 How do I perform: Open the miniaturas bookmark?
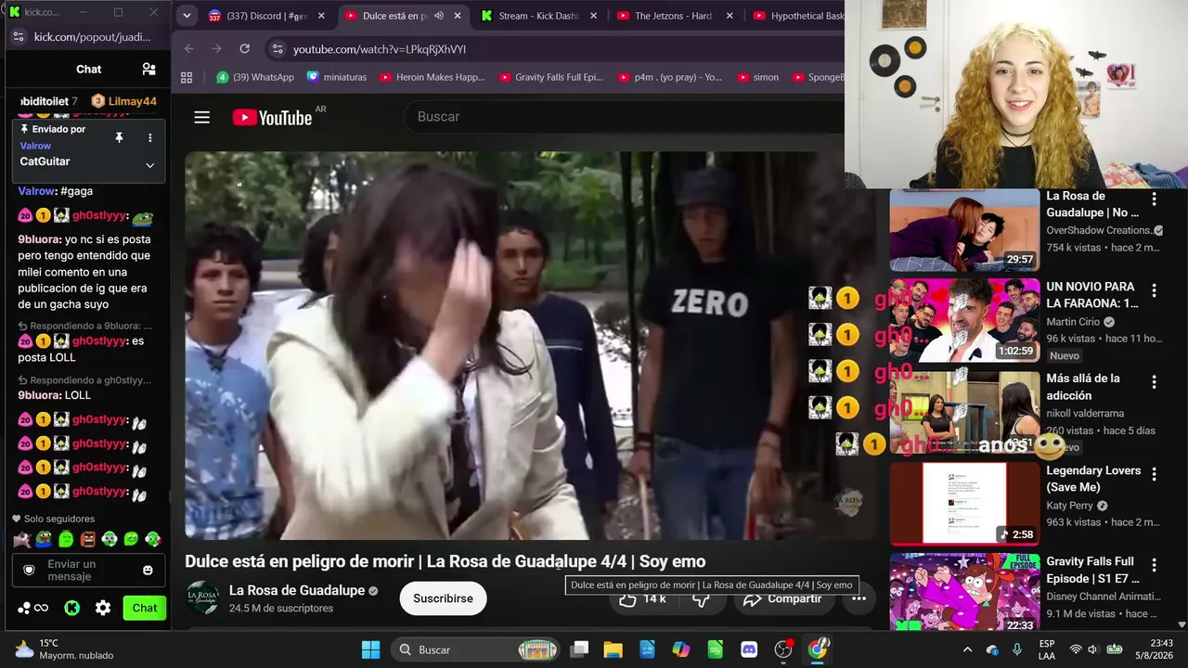point(337,77)
